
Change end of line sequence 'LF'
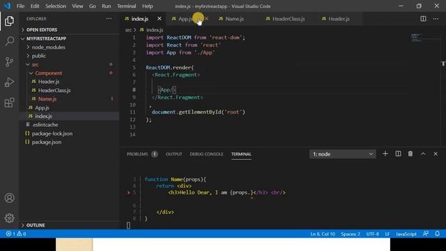387,234
